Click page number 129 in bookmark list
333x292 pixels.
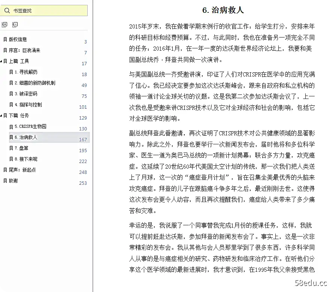(x=83, y=118)
